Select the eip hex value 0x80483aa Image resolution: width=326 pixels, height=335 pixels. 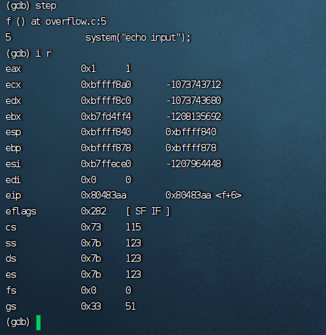coord(103,195)
